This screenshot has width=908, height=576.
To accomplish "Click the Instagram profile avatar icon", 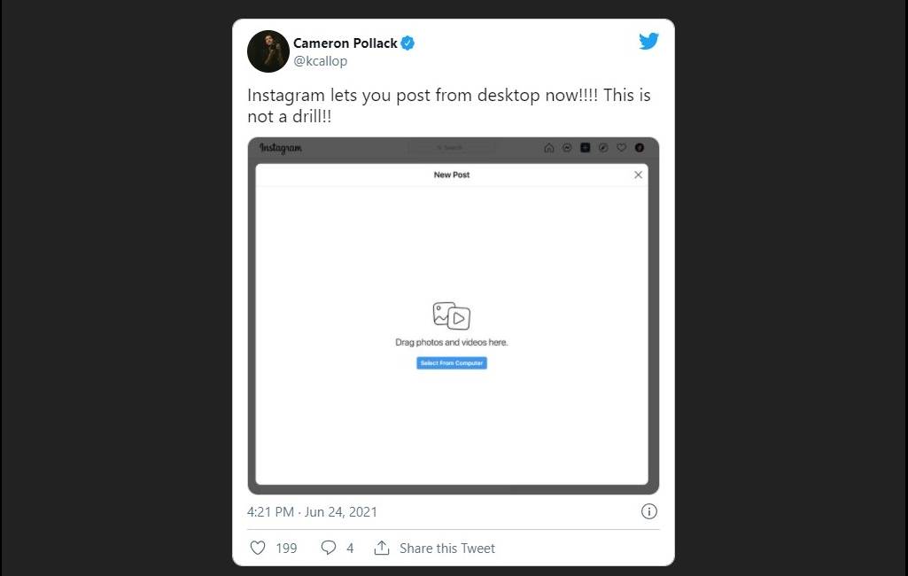I will click(639, 148).
